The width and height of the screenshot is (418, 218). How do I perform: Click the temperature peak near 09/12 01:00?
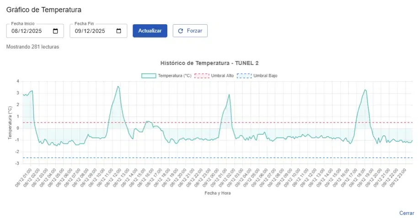pos(229,94)
